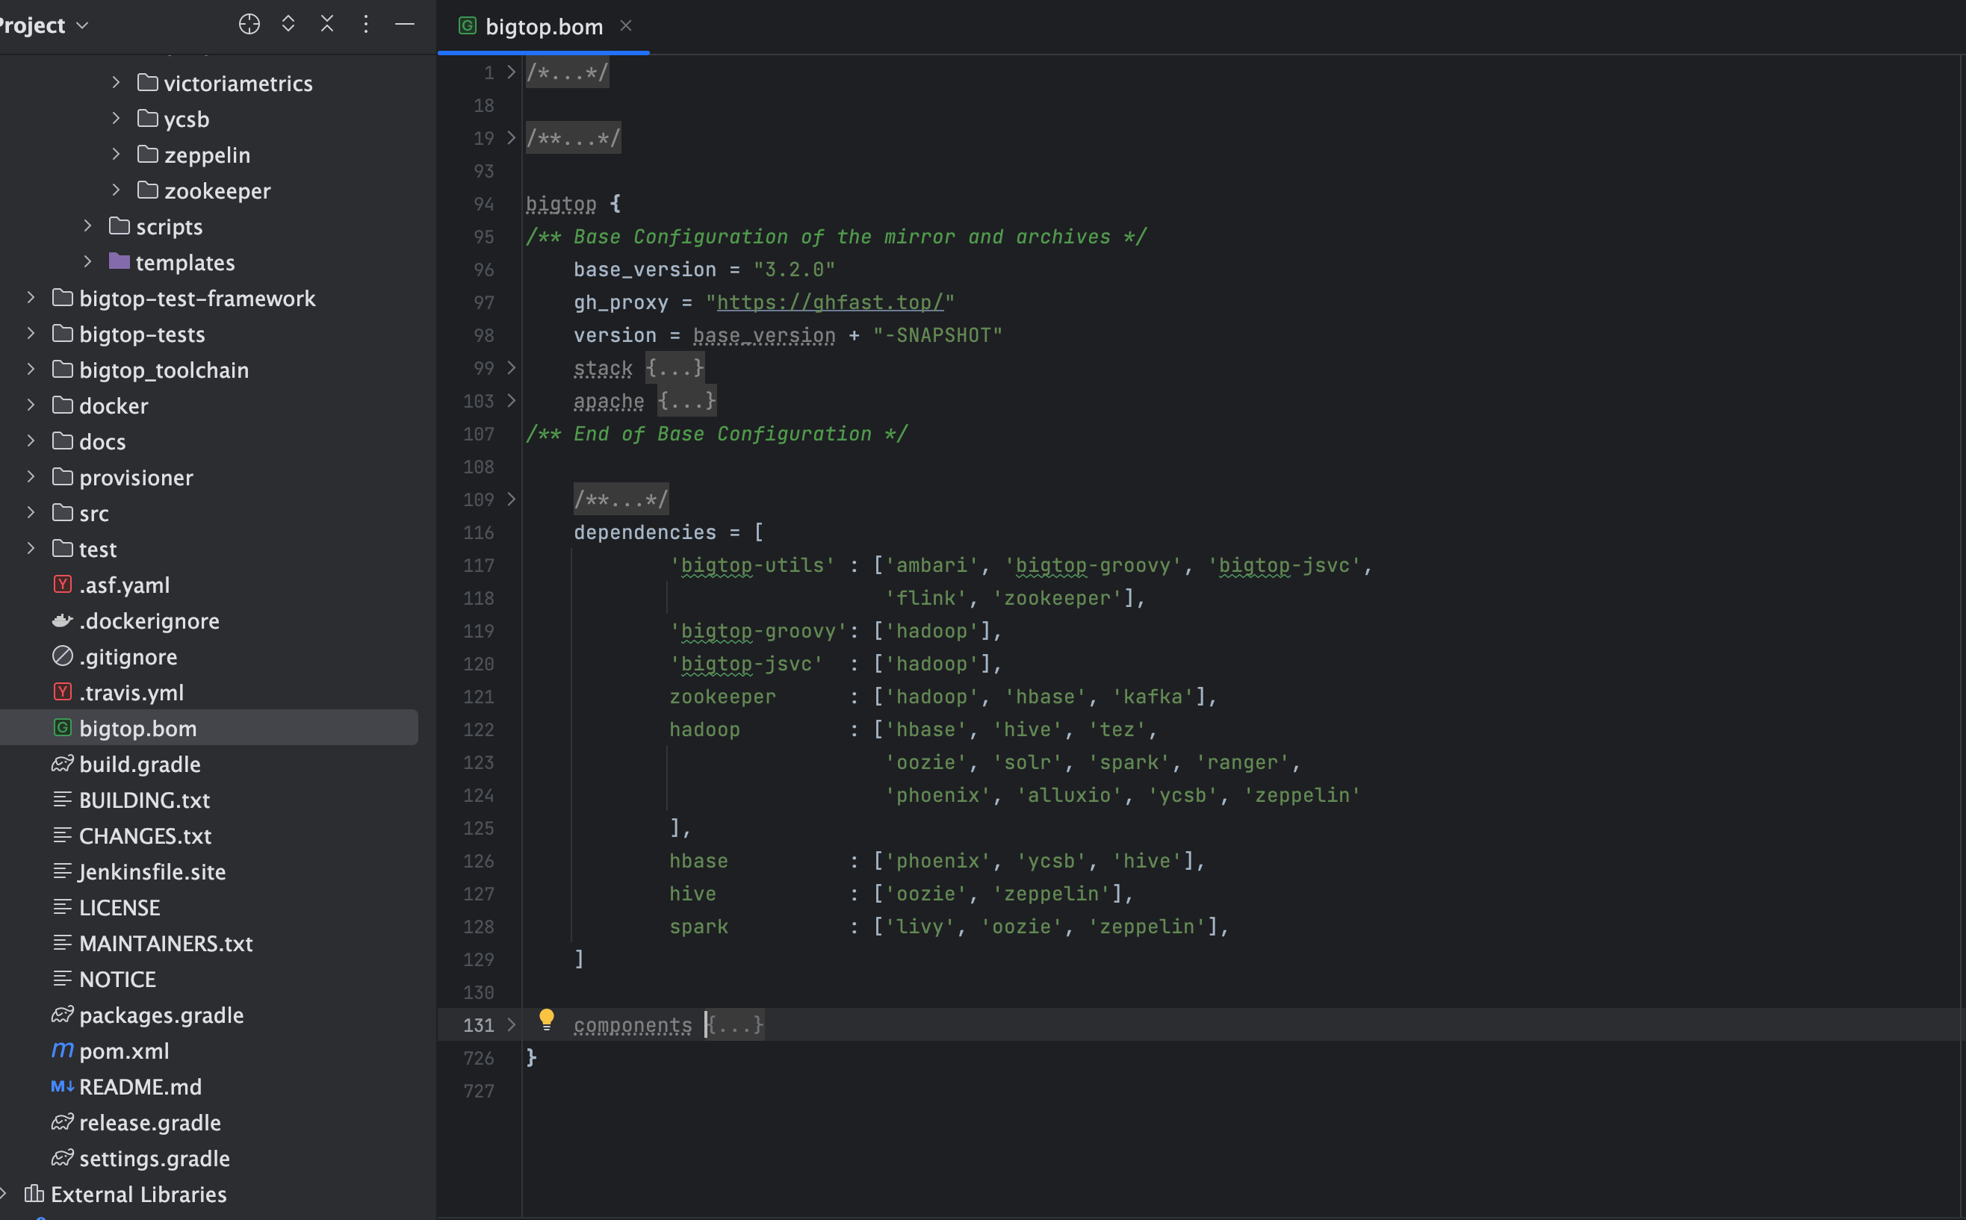
Task: Place cursor on base_version variable line 96
Action: click(644, 270)
